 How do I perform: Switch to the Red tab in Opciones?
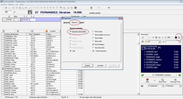82,22
